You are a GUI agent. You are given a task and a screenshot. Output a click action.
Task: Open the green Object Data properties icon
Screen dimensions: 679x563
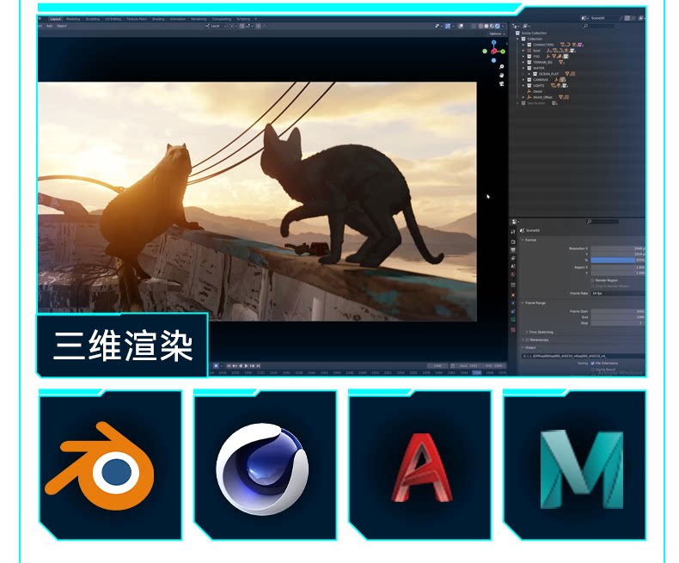pyautogui.click(x=513, y=319)
